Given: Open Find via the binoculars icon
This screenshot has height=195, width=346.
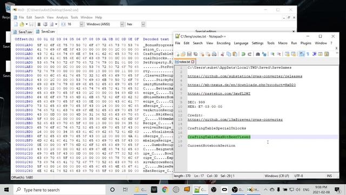Looking at the screenshot, I should coord(258,54).
